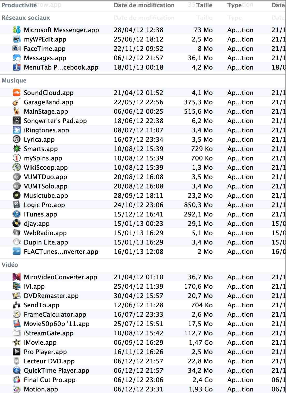The height and width of the screenshot is (393, 286).
Task: Select the Lecteur DVD icon
Action: [17, 361]
